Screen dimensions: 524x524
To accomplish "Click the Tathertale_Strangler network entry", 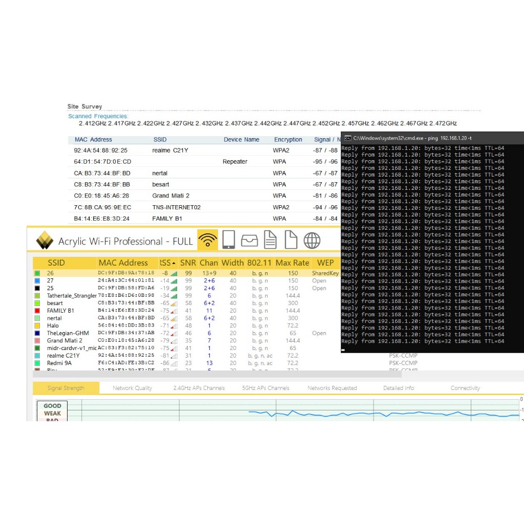I will pyautogui.click(x=71, y=296).
